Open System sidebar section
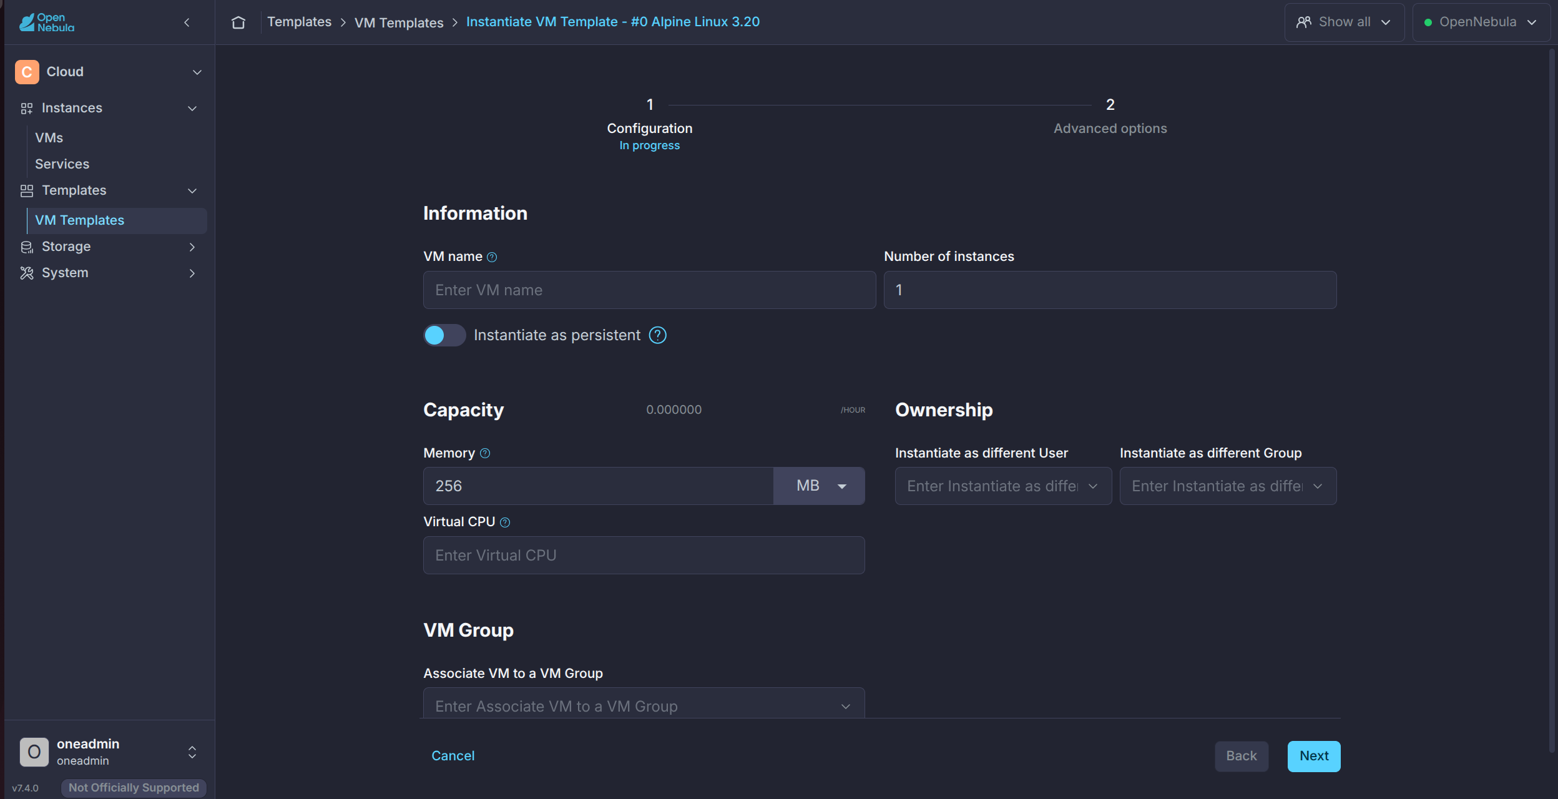Screen dimensions: 1558x799 tap(109, 273)
